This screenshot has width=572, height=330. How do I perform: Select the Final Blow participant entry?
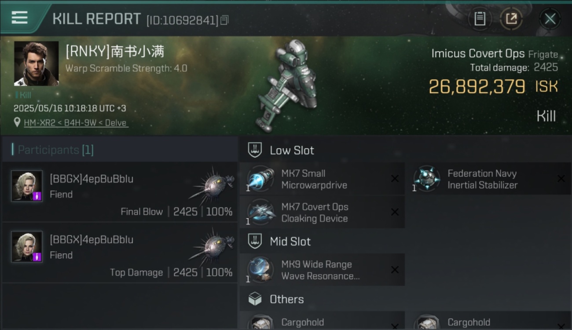tap(120, 192)
